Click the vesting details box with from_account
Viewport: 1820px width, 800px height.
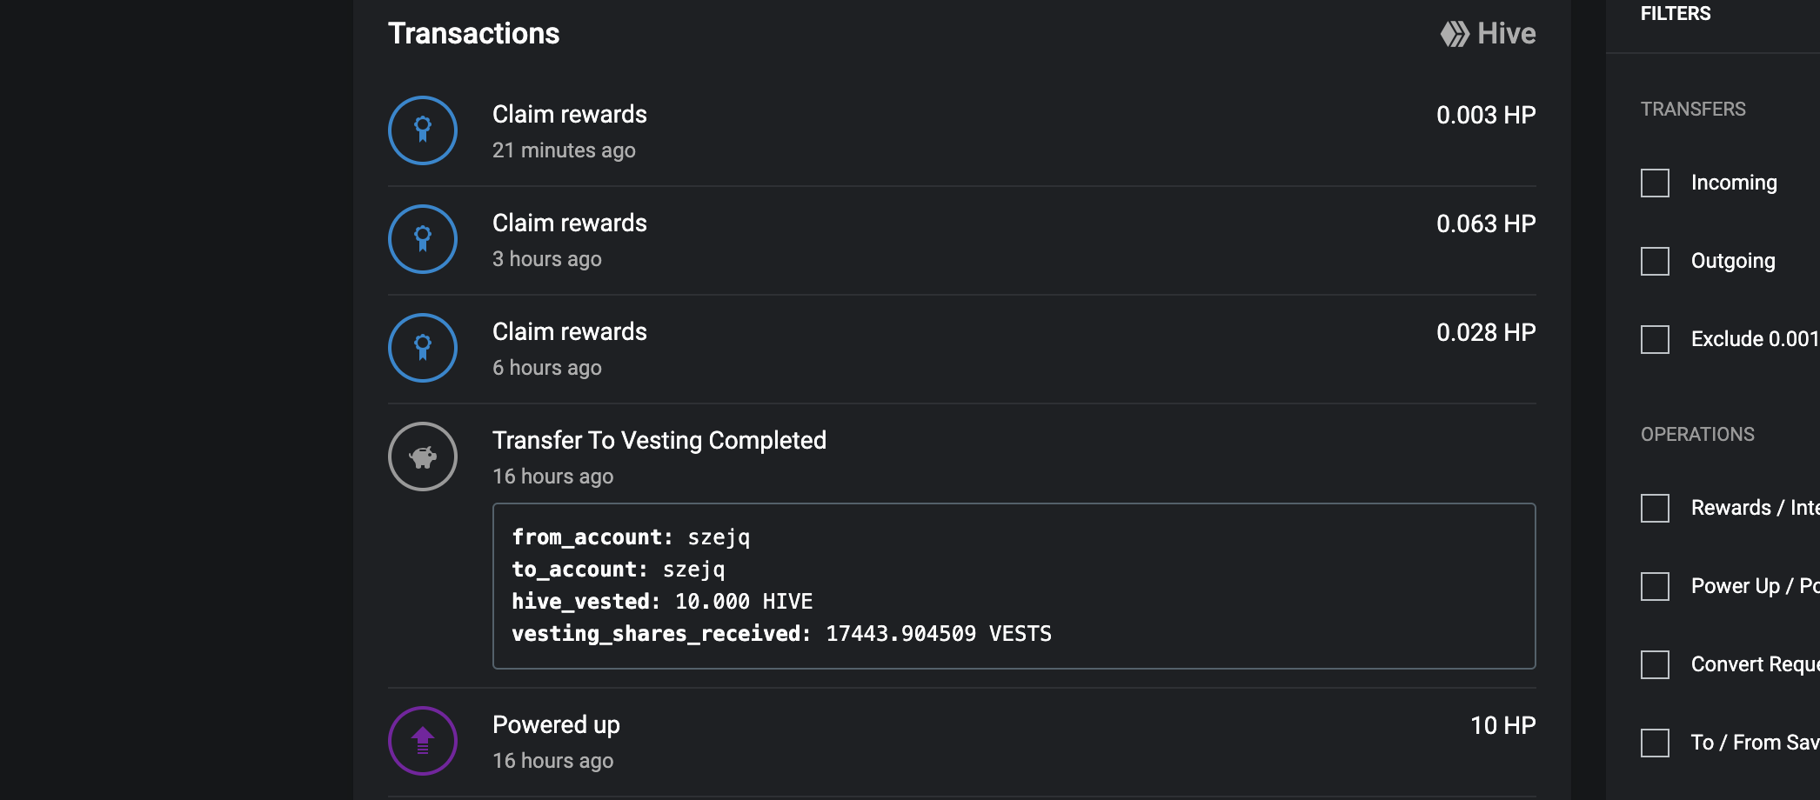1014,586
